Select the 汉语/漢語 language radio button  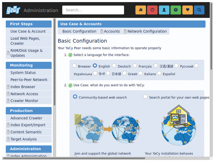(156, 65)
